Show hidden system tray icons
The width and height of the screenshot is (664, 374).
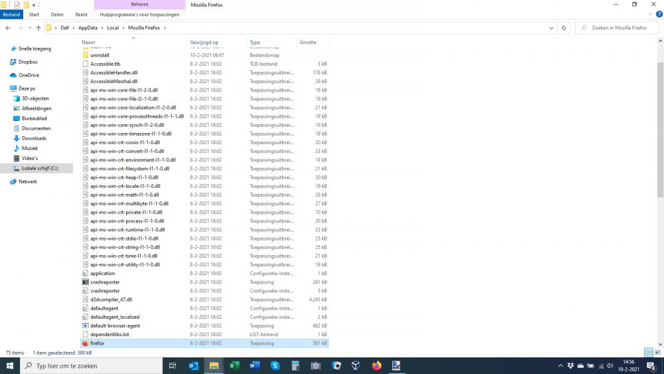pyautogui.click(x=560, y=366)
